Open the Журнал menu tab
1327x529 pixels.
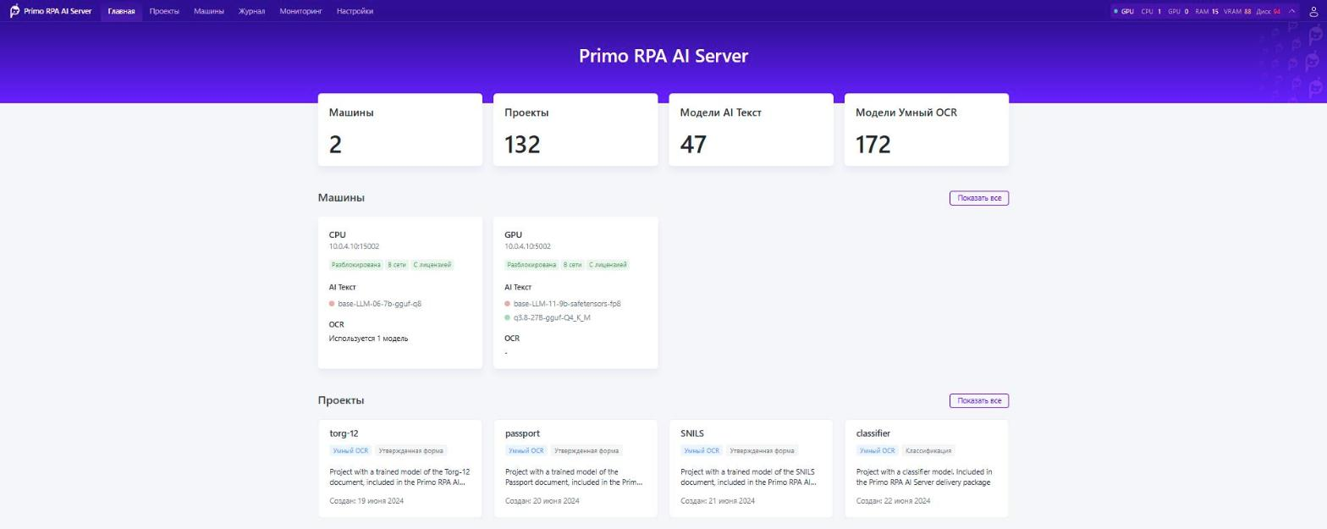(251, 11)
